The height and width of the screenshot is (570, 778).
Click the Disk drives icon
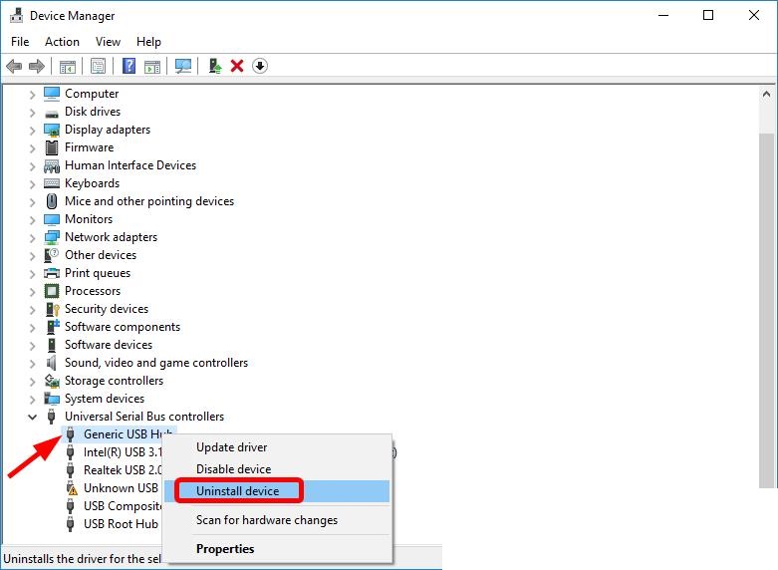click(52, 113)
